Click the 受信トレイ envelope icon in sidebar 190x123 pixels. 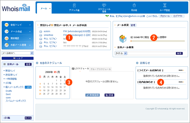(6, 25)
